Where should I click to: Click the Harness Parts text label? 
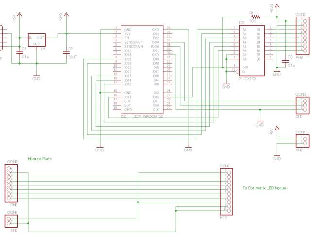39,159
